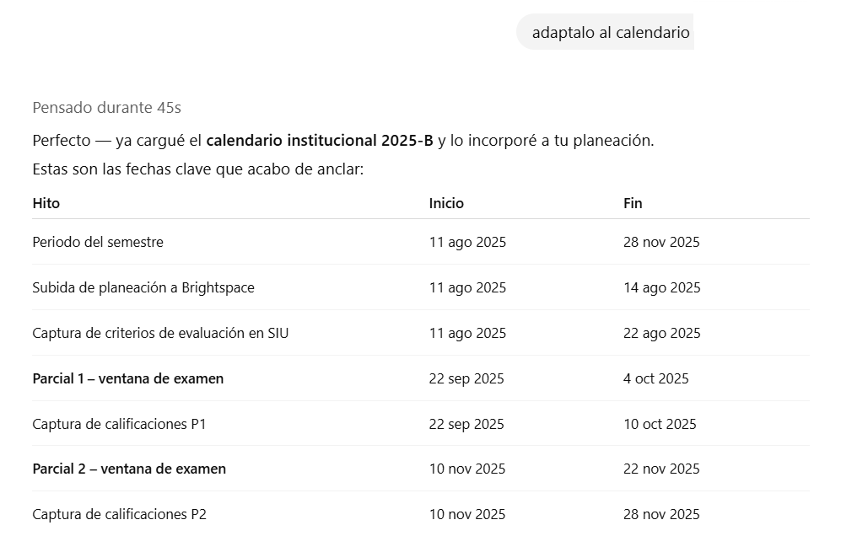
Task: Select the 'Periodo del semestre' row label
Action: (98, 242)
